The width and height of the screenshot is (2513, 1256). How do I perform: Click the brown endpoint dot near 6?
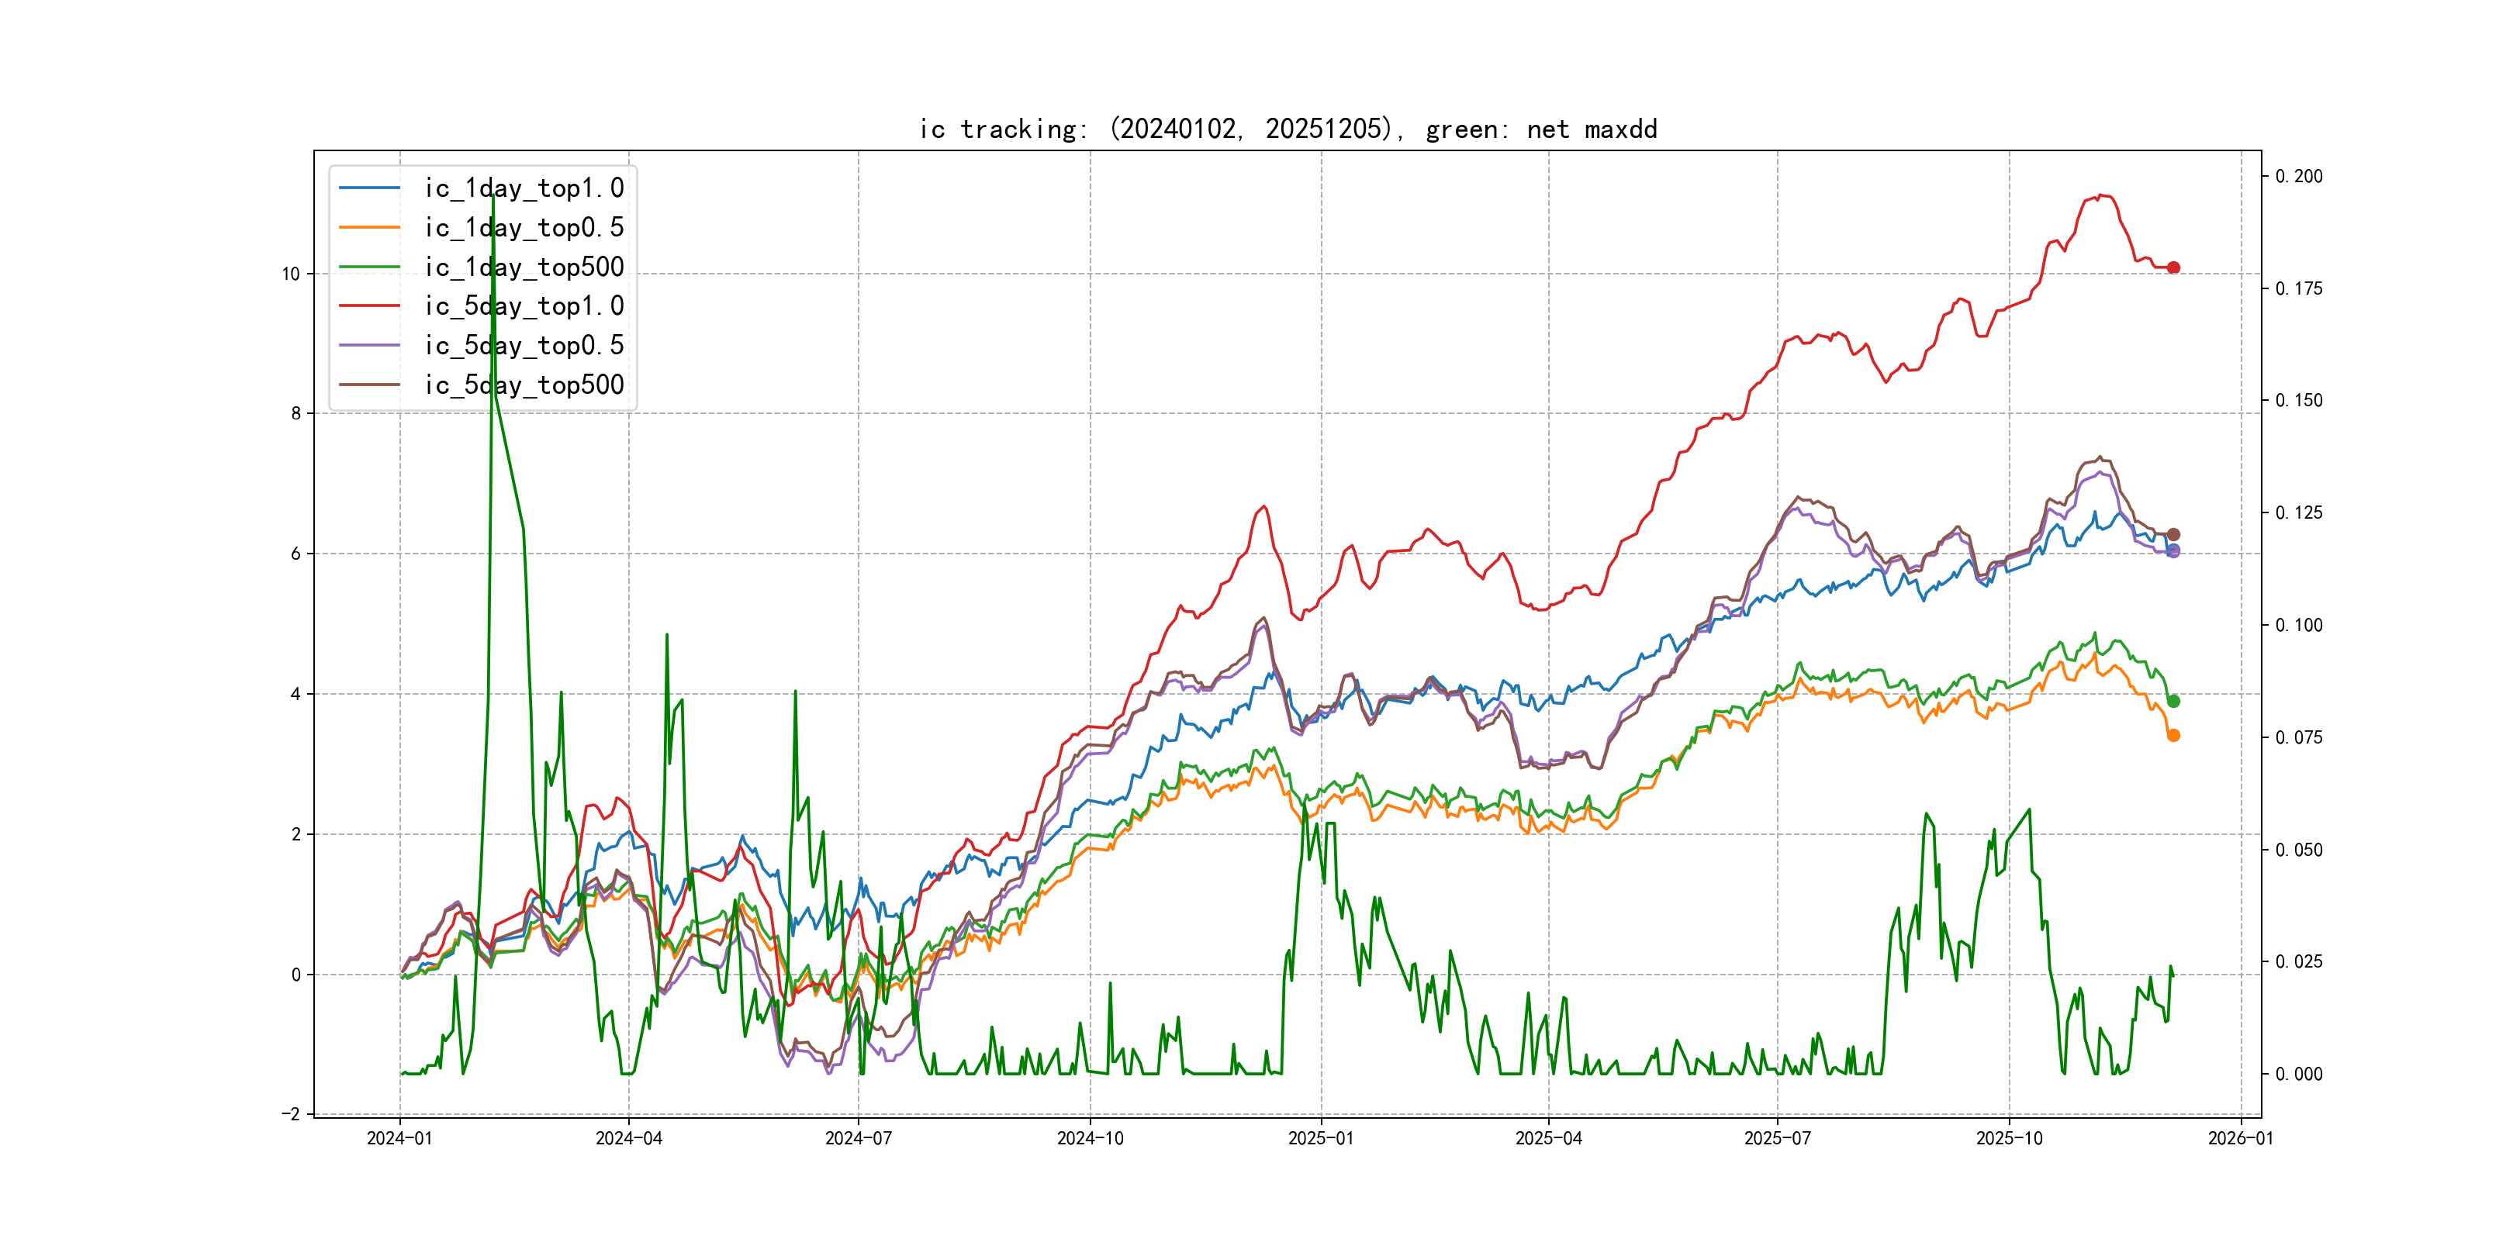(x=2173, y=534)
